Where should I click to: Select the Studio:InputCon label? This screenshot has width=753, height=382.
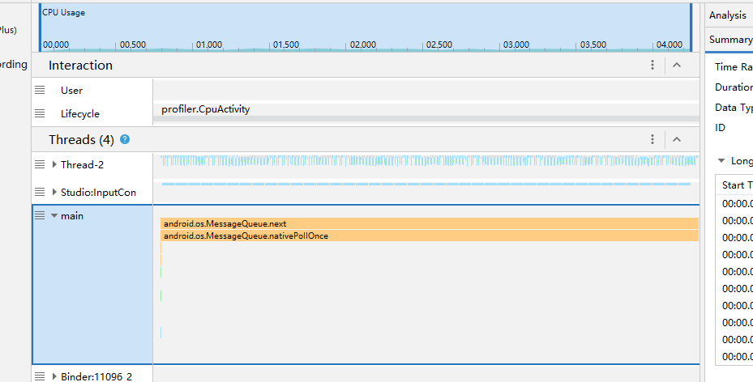coord(98,192)
